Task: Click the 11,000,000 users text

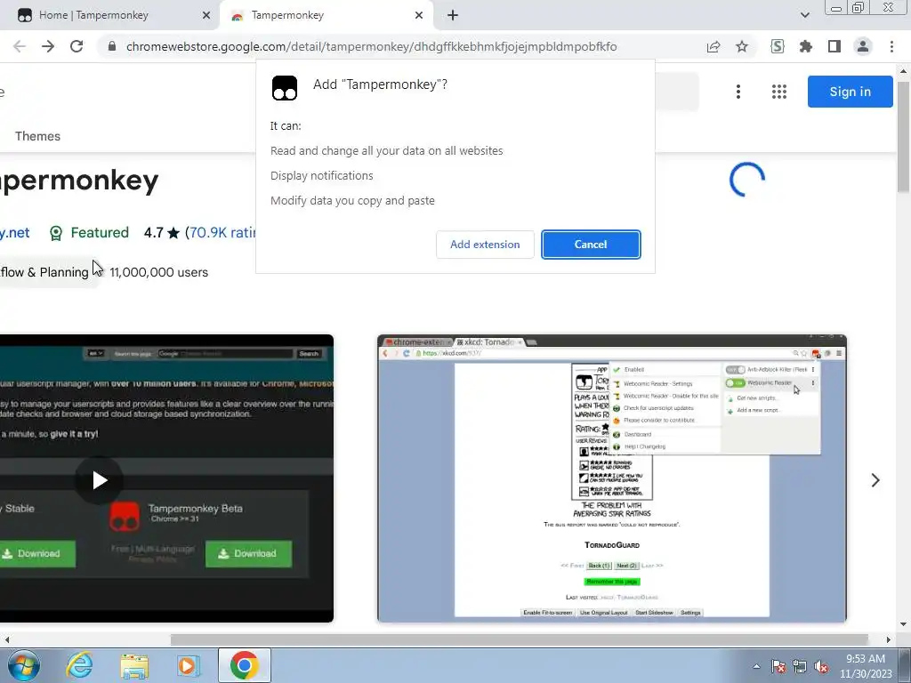Action: point(158,272)
